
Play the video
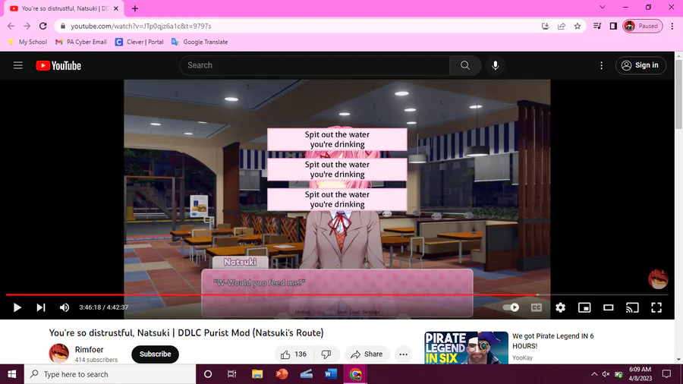click(17, 307)
